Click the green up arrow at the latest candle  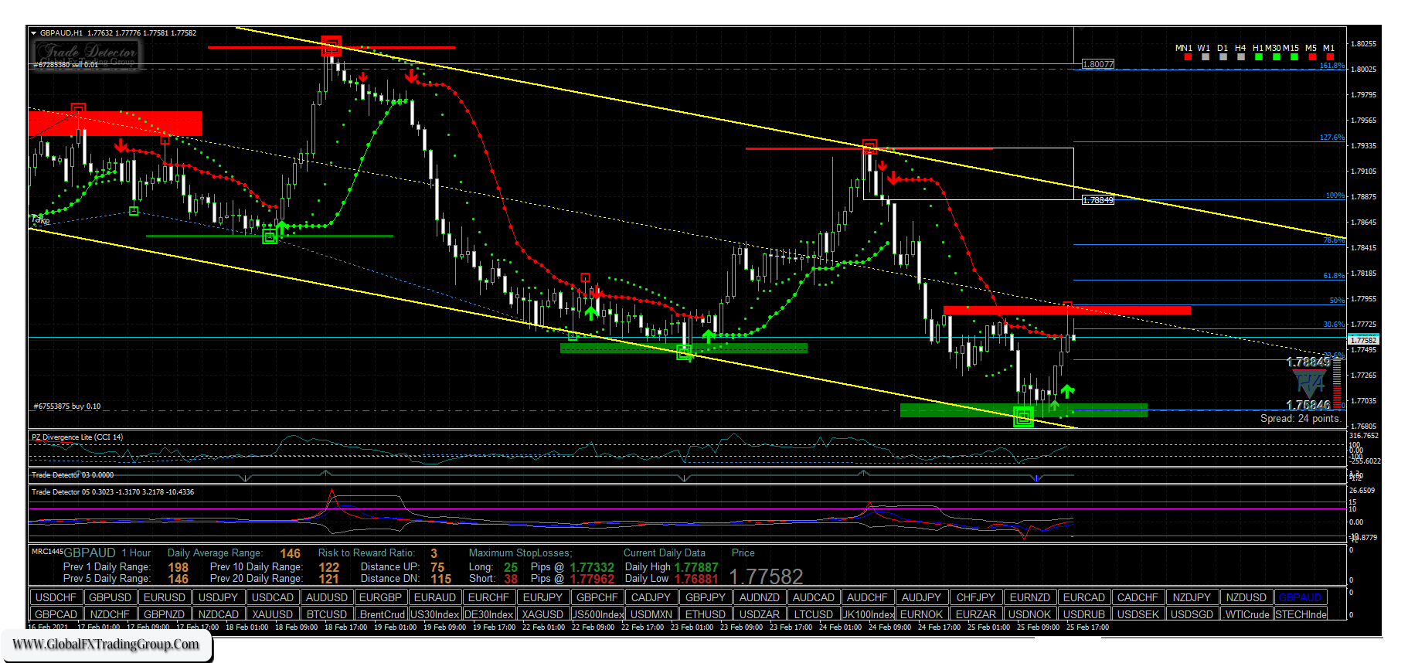pyautogui.click(x=1067, y=391)
